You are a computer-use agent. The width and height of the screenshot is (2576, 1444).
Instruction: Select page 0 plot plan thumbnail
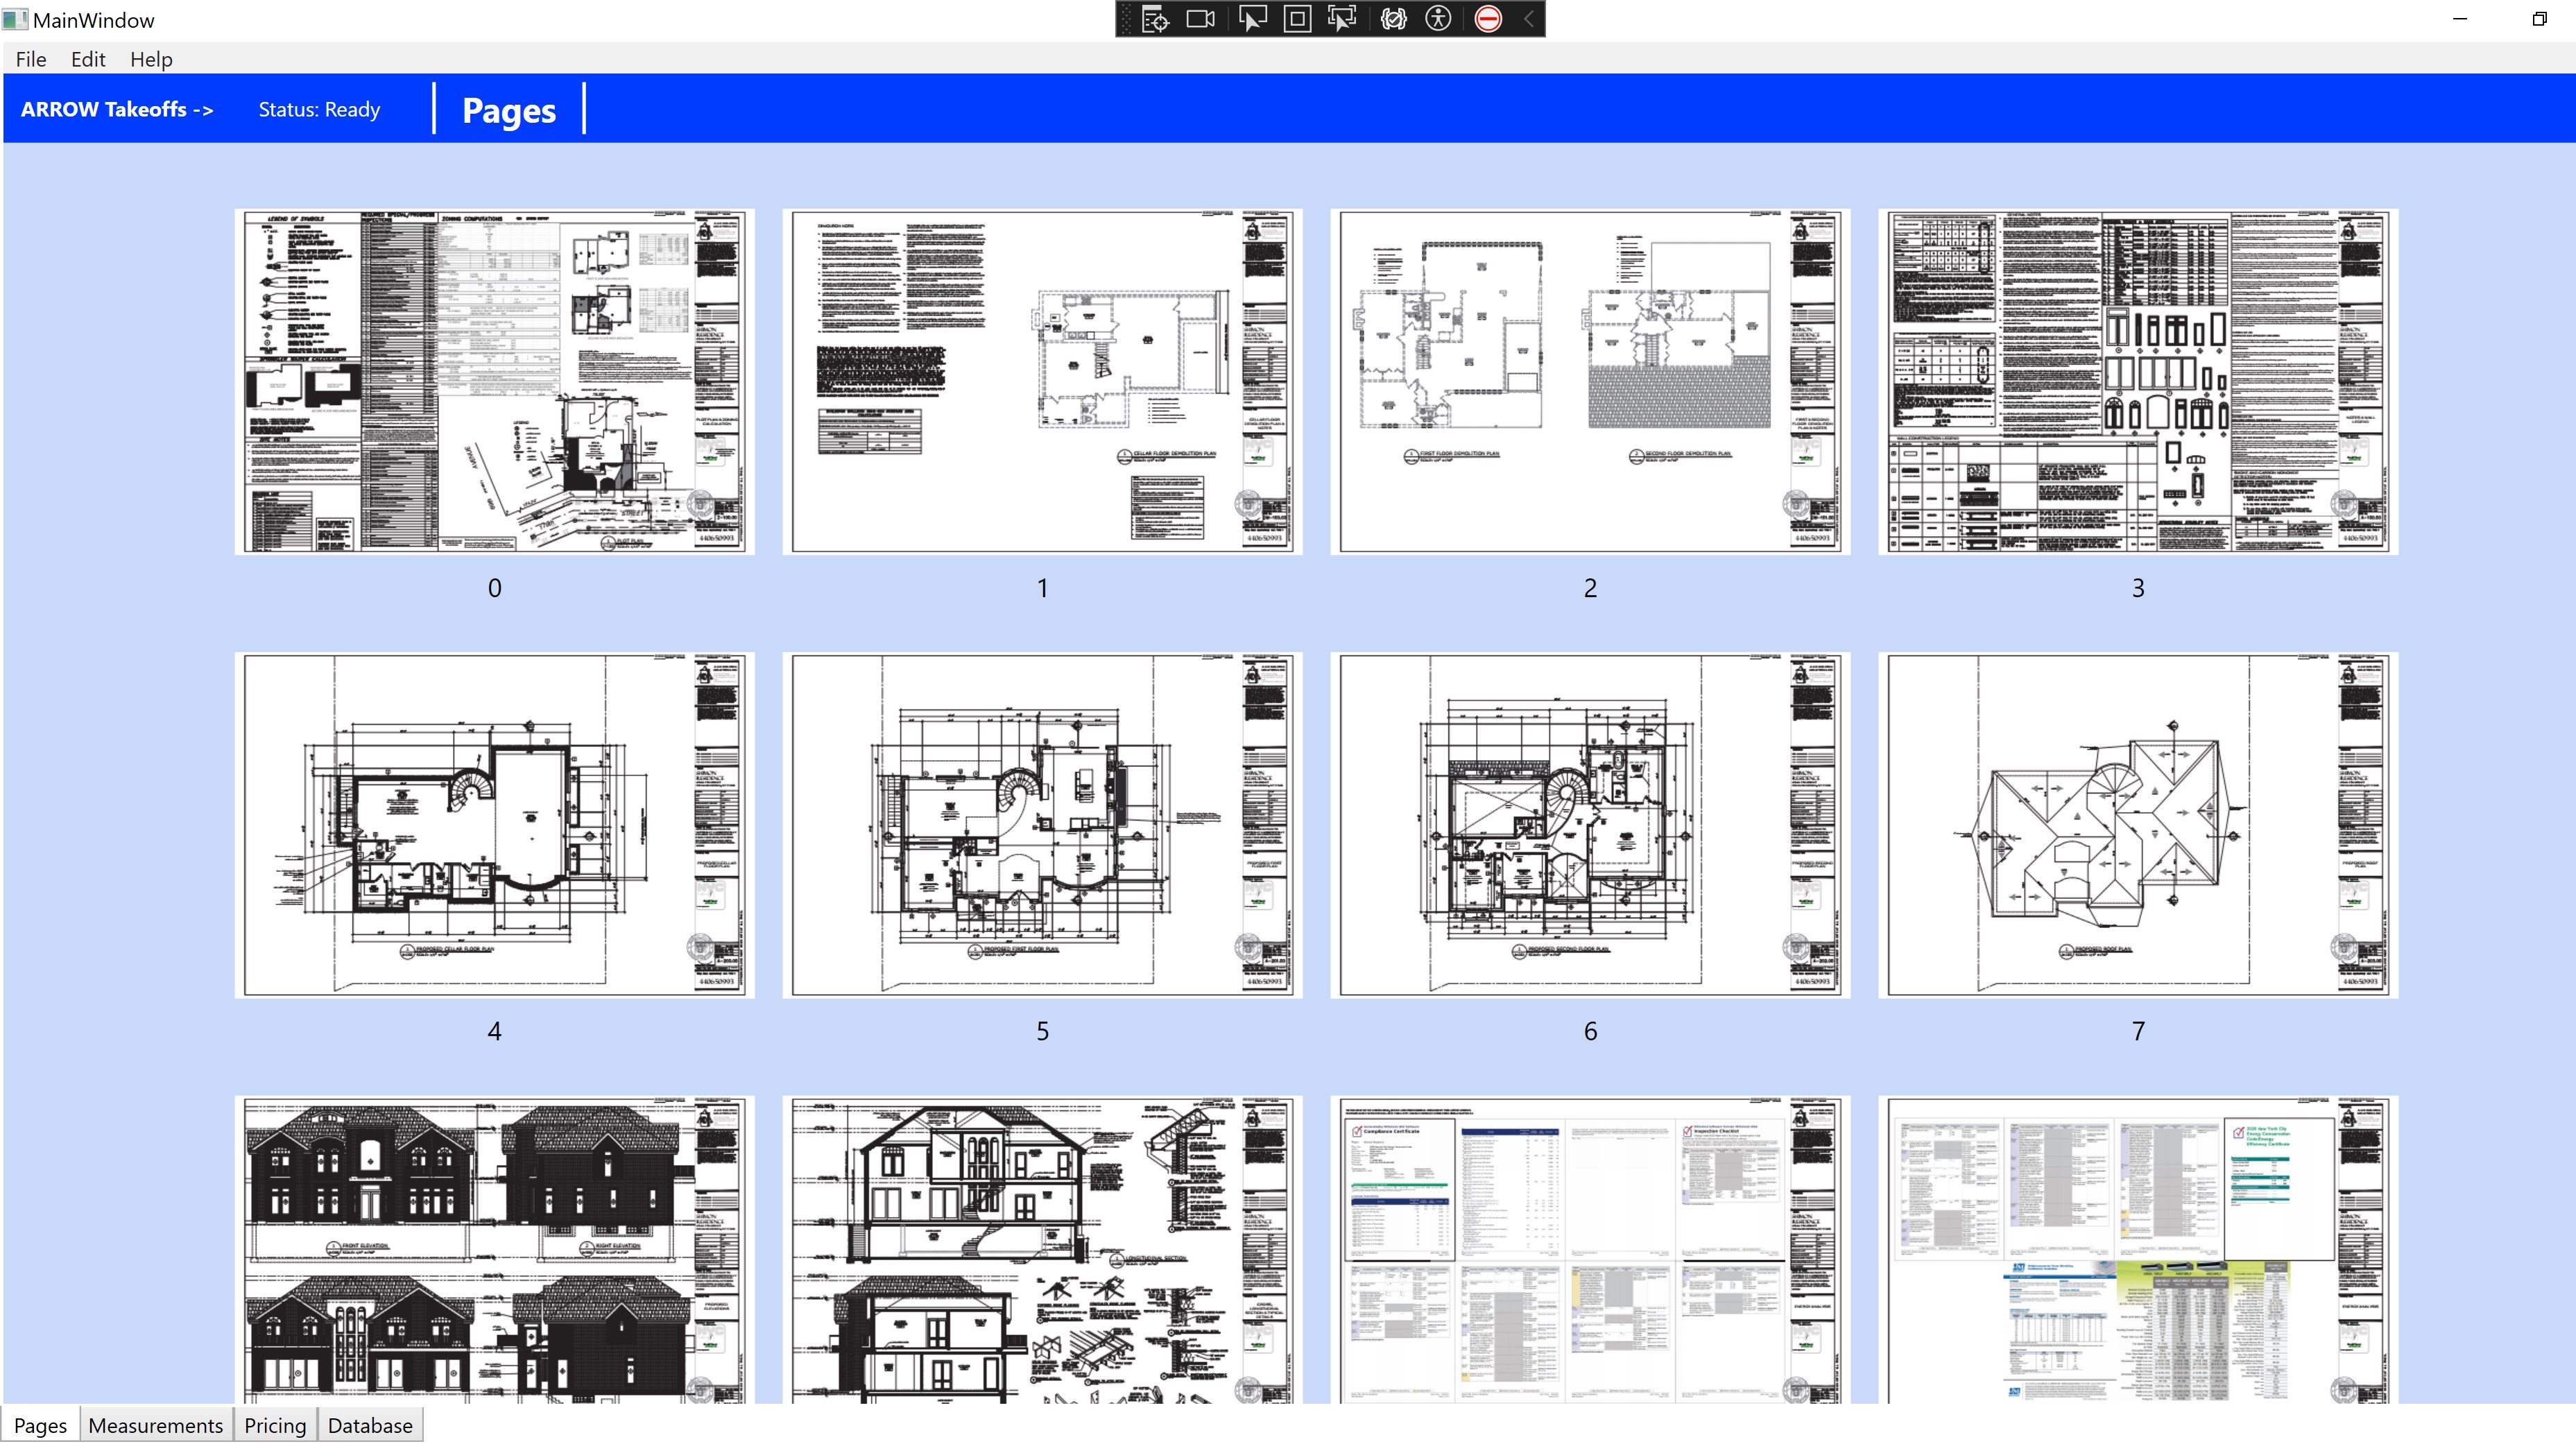tap(494, 381)
